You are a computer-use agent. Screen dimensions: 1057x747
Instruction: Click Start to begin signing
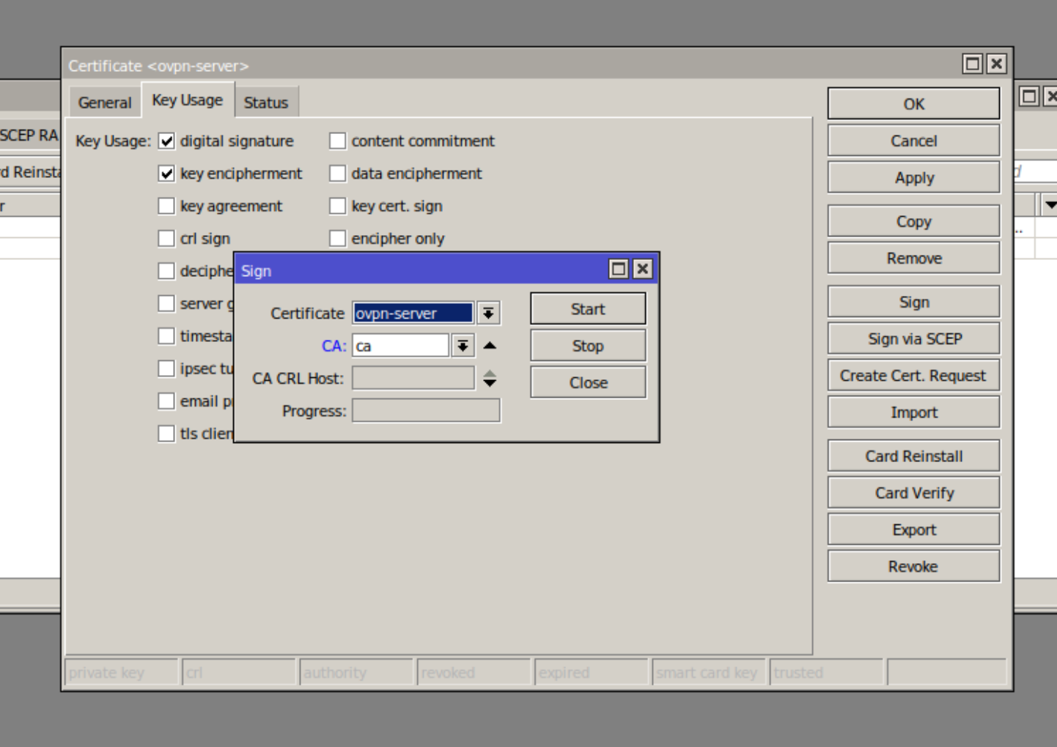point(587,308)
